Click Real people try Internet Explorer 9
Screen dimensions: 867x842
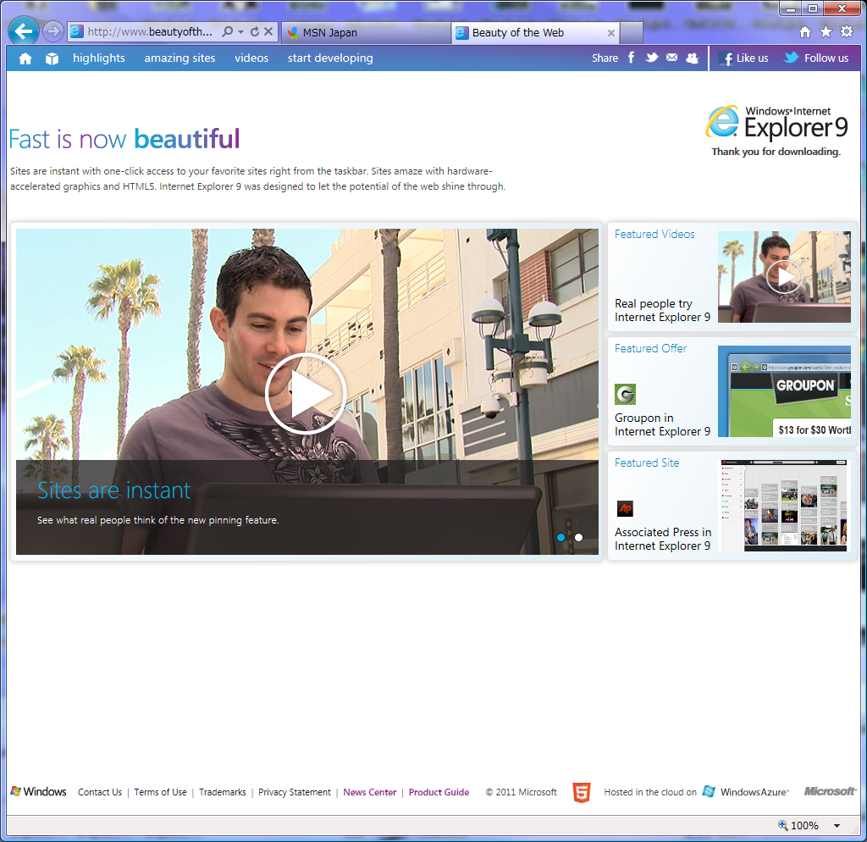pos(662,310)
